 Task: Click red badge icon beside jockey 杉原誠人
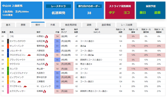[46, 37]
